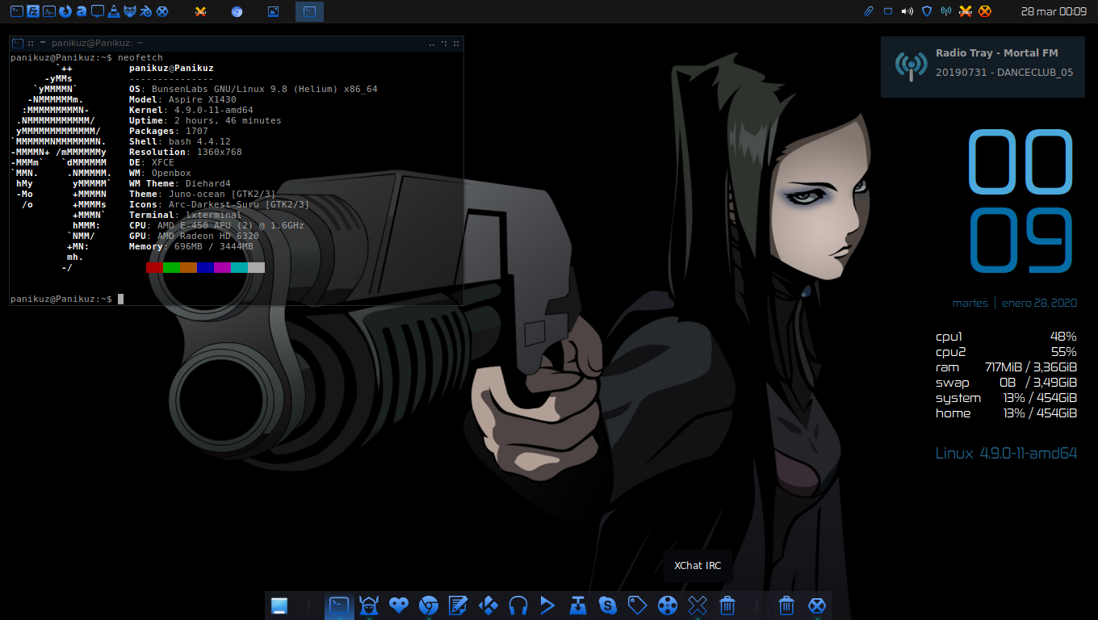
Task: Click the terminal title 'panikuz@Panikuz: ~'
Action: 97,43
